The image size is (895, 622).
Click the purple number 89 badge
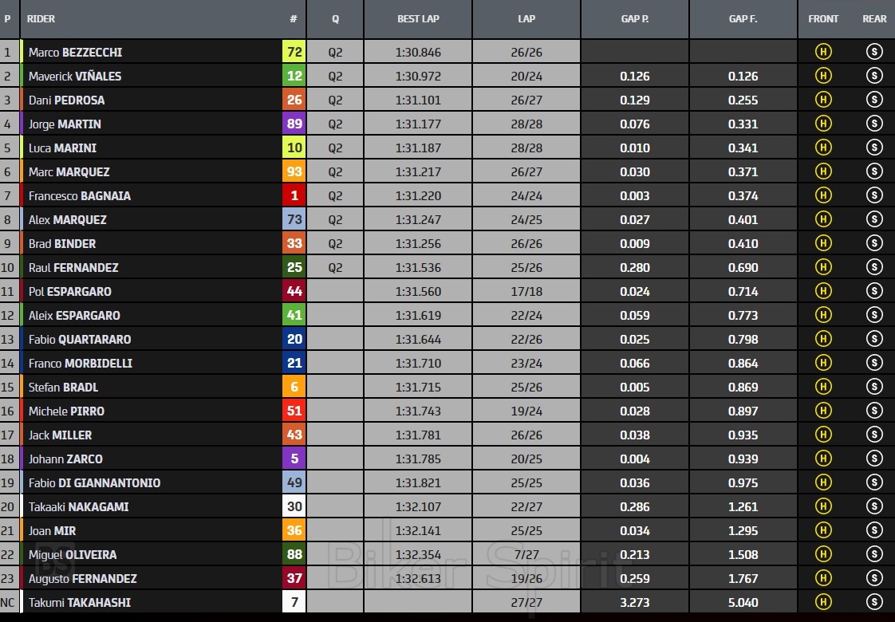(294, 124)
